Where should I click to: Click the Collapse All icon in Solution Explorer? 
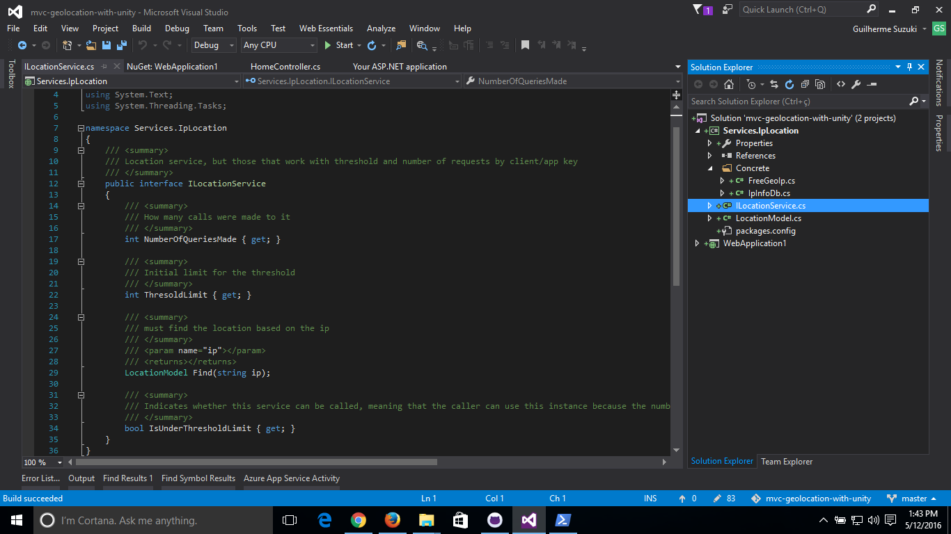click(x=805, y=84)
